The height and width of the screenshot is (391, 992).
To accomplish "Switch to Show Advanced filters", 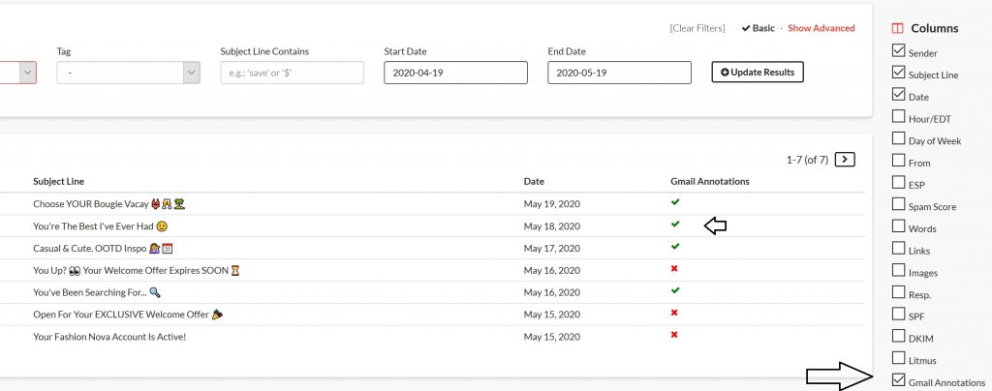I will point(821,28).
